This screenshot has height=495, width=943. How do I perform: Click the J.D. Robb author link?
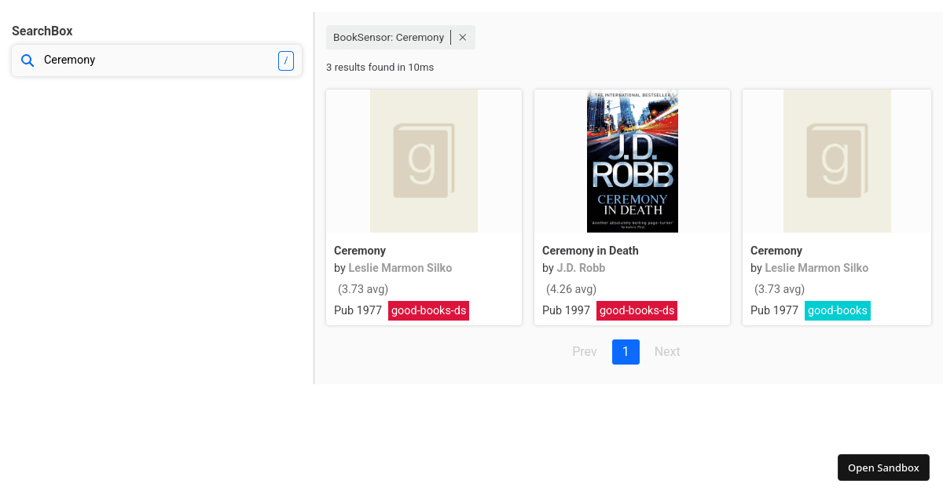(x=581, y=268)
